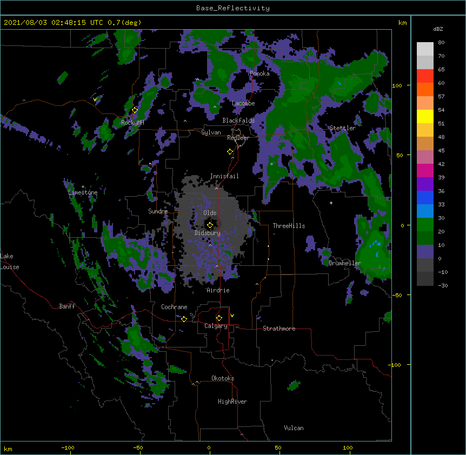Click the Okotoks city label
This screenshot has height=455, width=466.
coord(223,378)
